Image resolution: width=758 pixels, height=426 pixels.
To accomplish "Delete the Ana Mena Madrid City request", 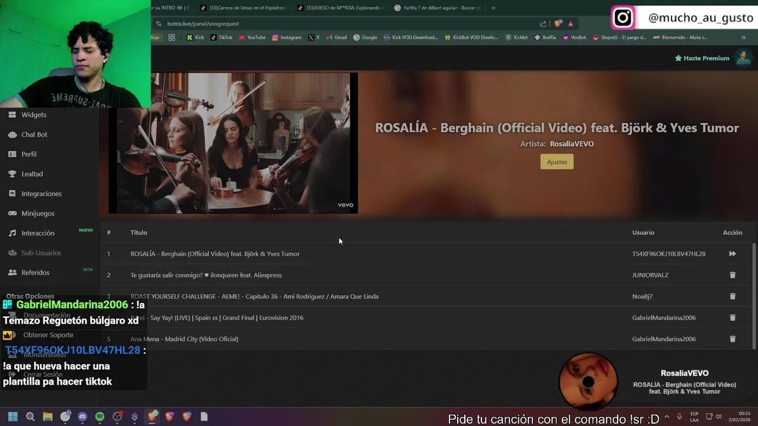I will (733, 339).
